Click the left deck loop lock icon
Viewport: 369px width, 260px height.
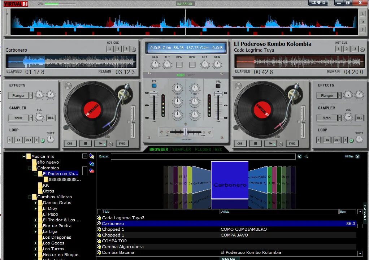[x=43, y=140]
